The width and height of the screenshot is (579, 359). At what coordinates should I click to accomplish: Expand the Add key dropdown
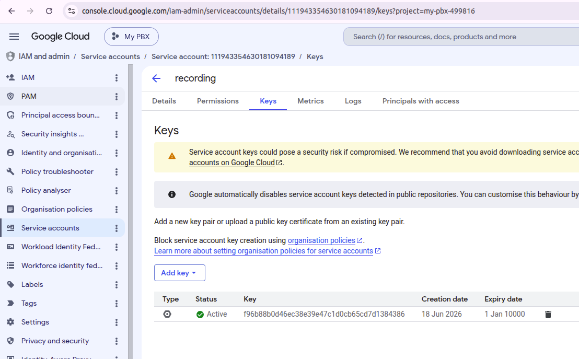(179, 273)
